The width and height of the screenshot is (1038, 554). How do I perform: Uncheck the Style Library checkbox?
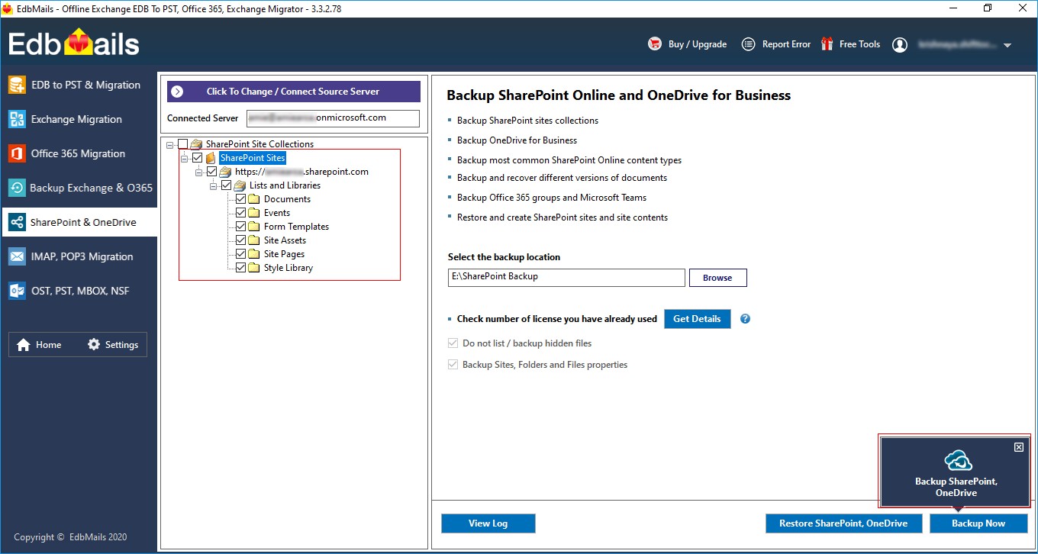click(240, 268)
